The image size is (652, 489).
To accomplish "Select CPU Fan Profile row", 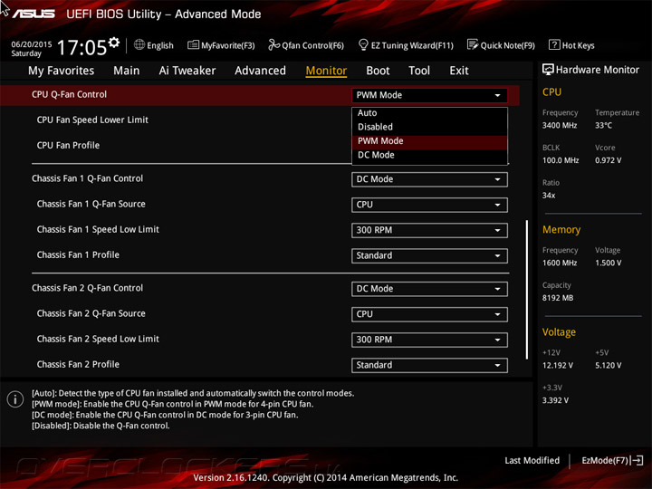I will click(x=68, y=145).
